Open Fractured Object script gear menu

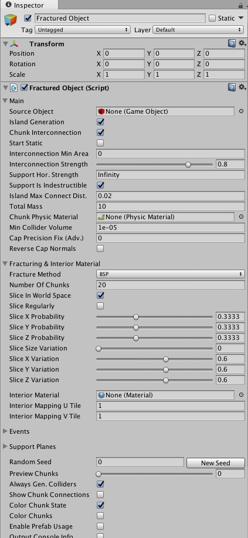[x=242, y=87]
